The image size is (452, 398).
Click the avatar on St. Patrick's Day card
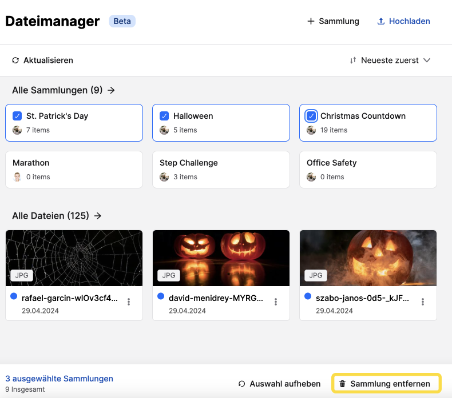click(x=17, y=130)
